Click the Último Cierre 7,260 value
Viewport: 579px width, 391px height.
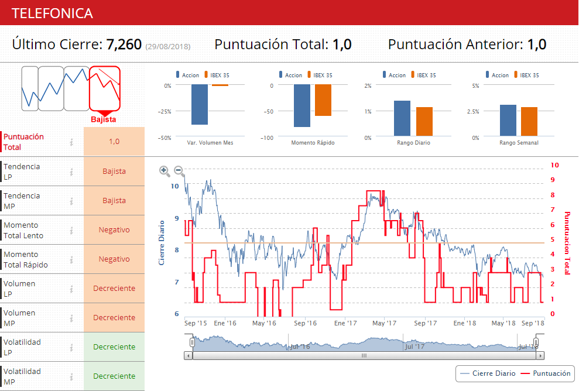coord(124,44)
